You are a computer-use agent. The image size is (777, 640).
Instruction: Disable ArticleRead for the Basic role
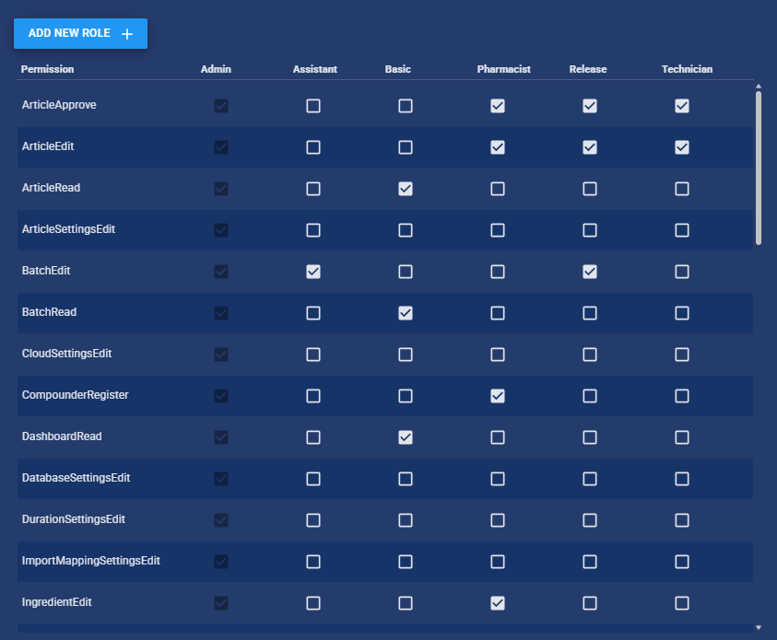coord(406,189)
